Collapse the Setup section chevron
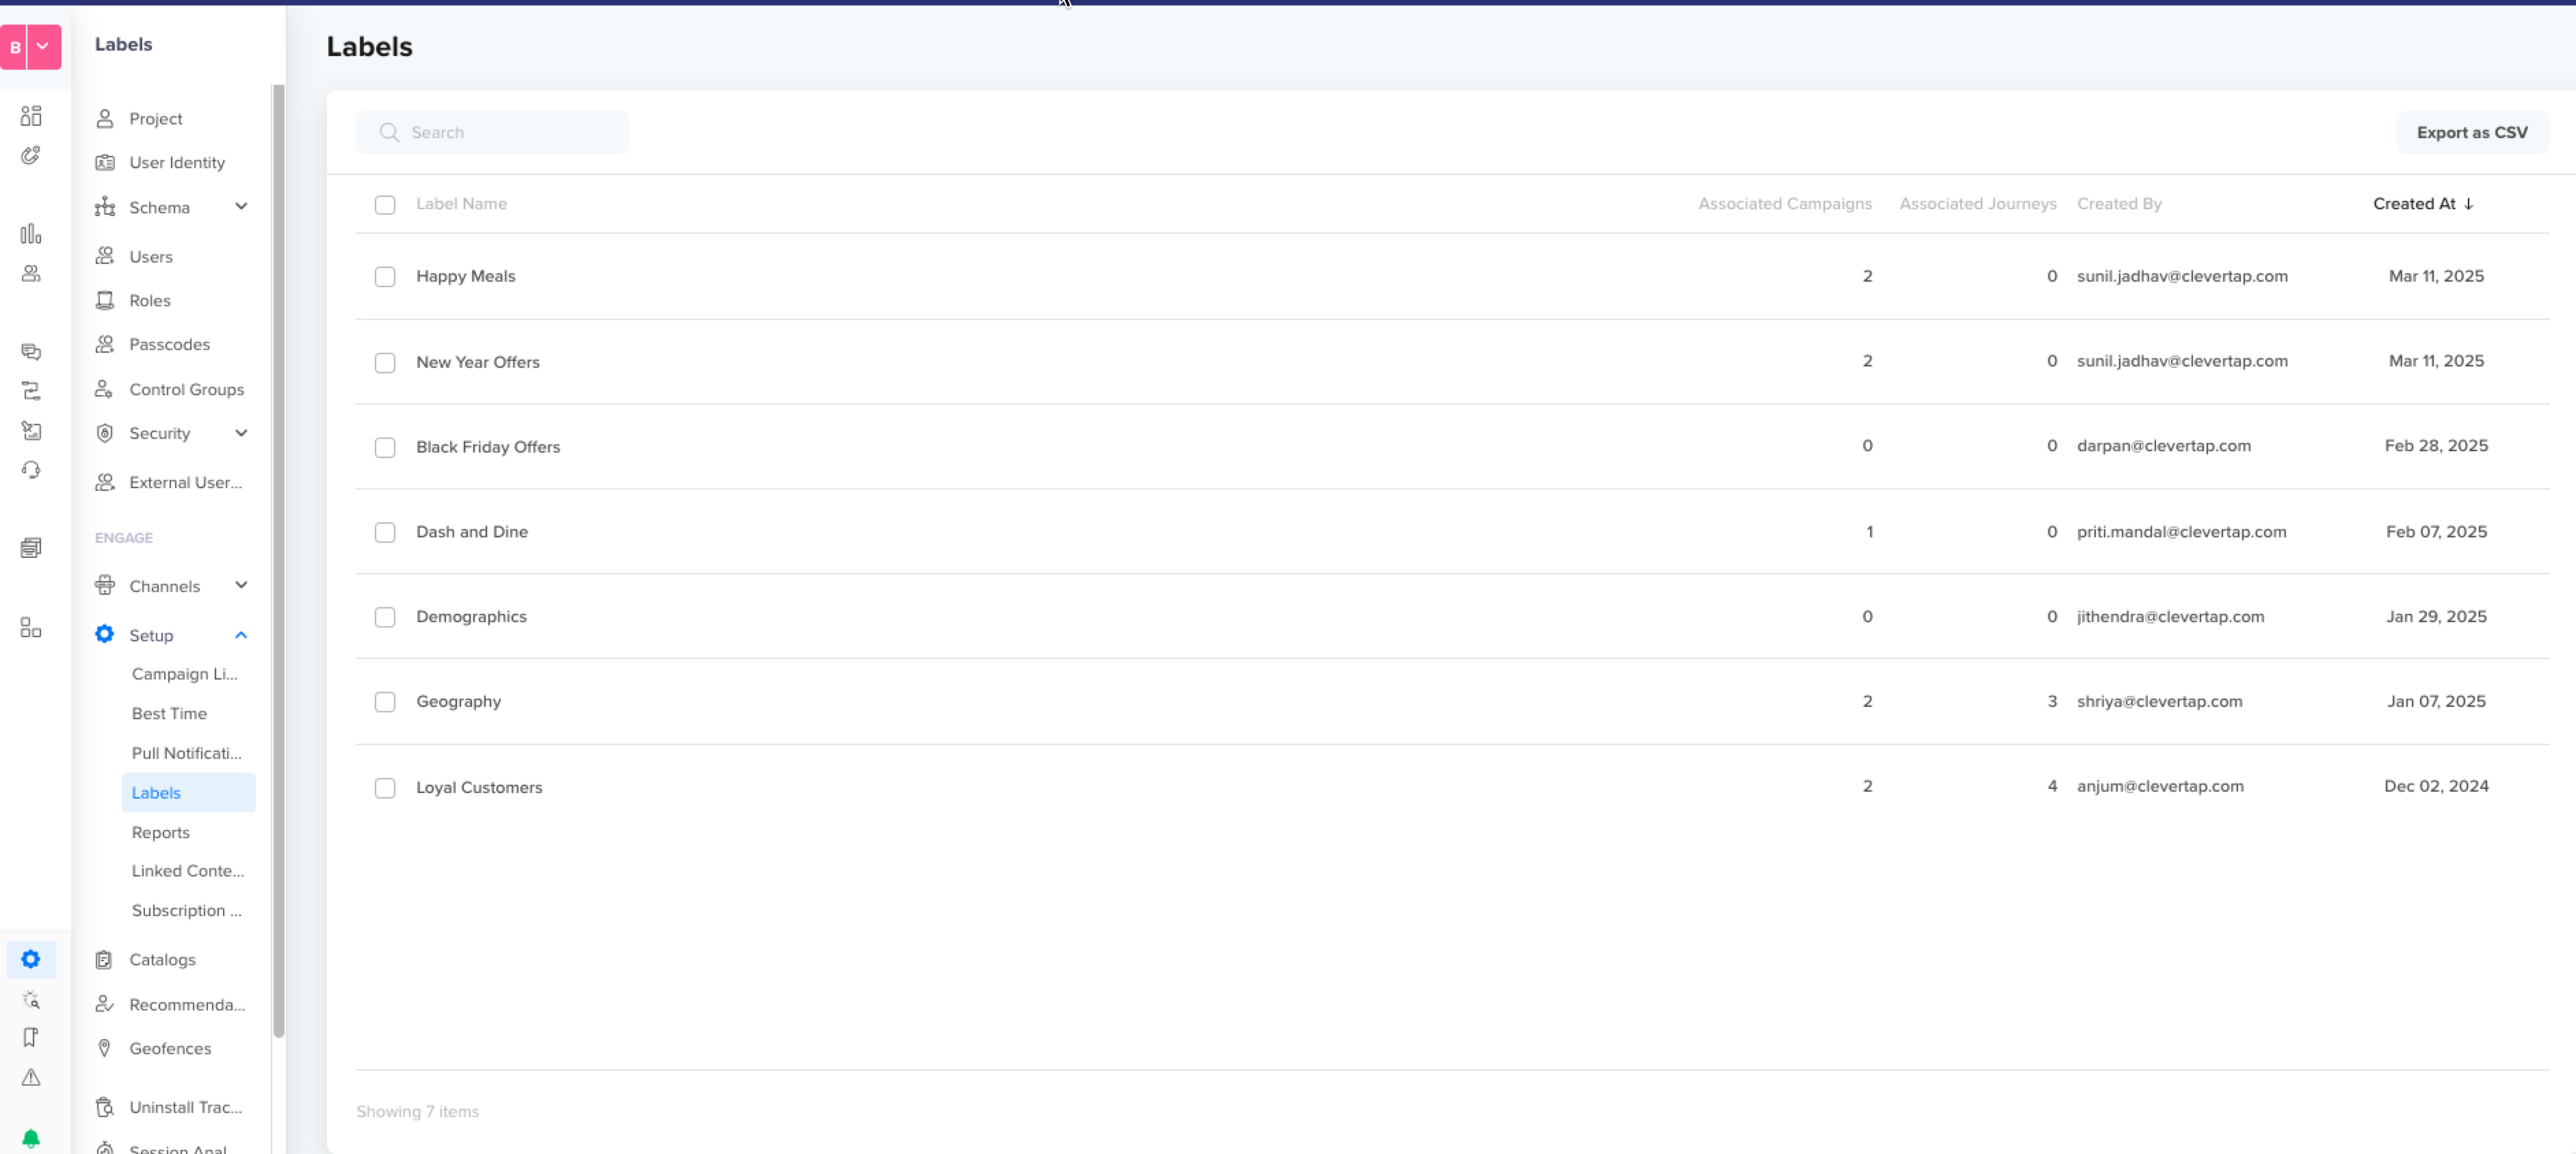This screenshot has width=2576, height=1154. pyautogui.click(x=241, y=635)
